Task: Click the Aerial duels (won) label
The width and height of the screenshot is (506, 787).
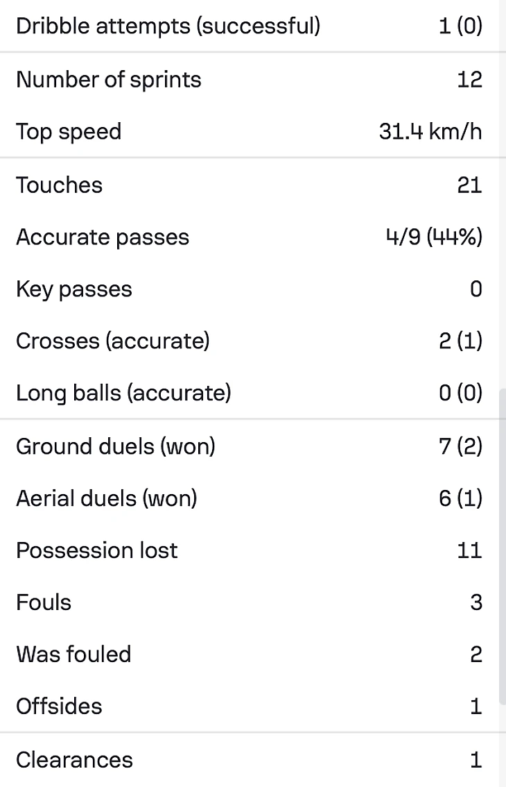Action: pyautogui.click(x=107, y=498)
